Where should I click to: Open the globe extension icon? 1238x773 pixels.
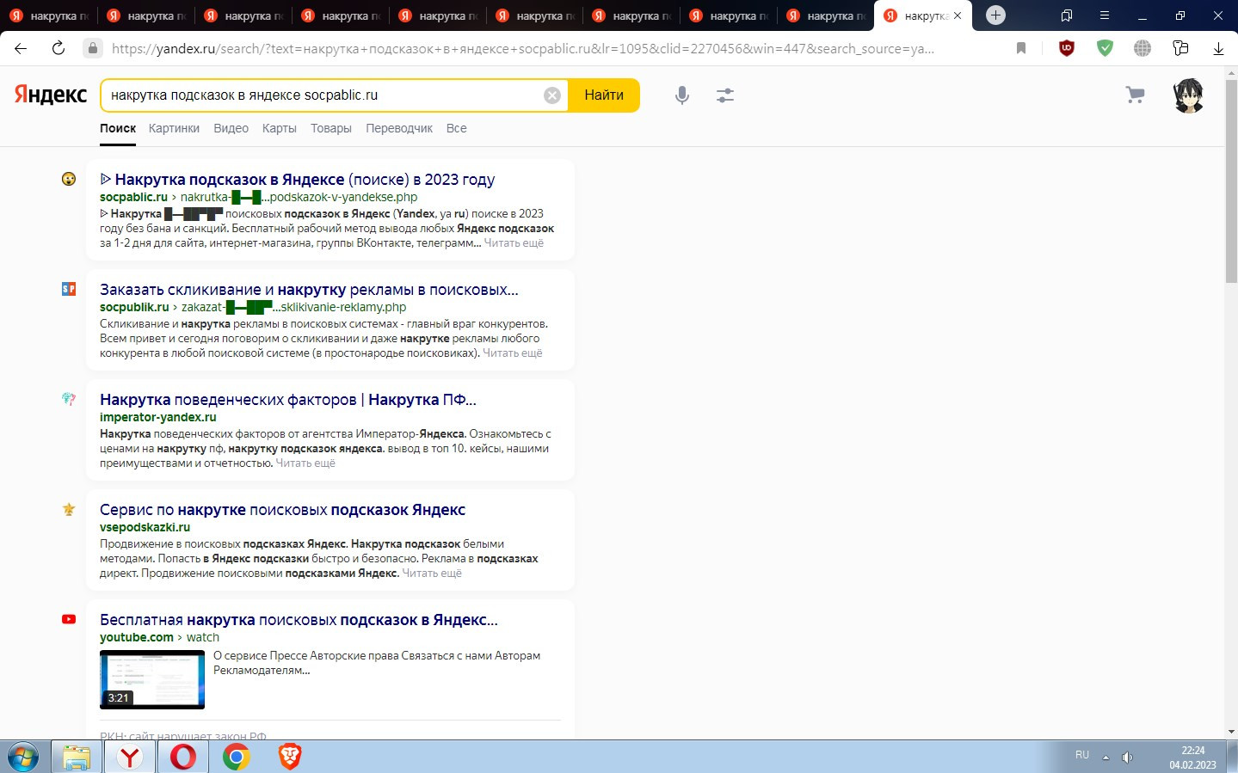(x=1143, y=48)
